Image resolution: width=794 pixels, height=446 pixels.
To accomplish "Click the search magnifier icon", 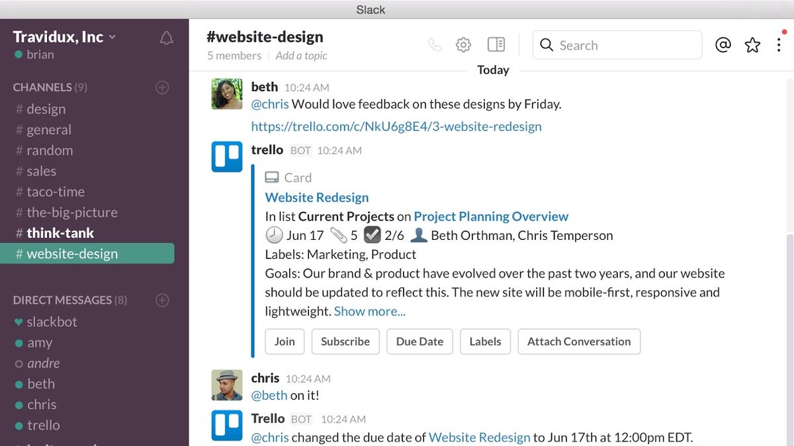I will [x=547, y=45].
